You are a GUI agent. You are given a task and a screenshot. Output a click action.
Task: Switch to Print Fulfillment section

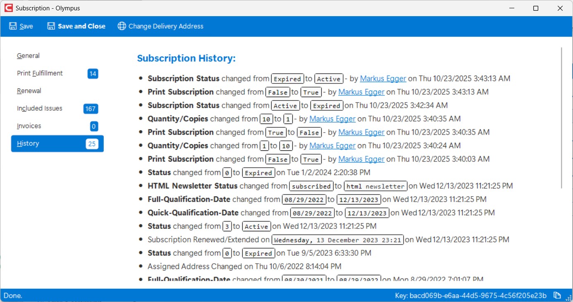[40, 73]
